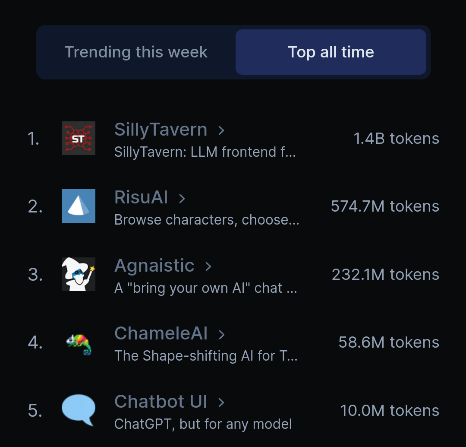The height and width of the screenshot is (447, 466).
Task: Expand the chevron next to SillyTavern
Action: [x=221, y=130]
